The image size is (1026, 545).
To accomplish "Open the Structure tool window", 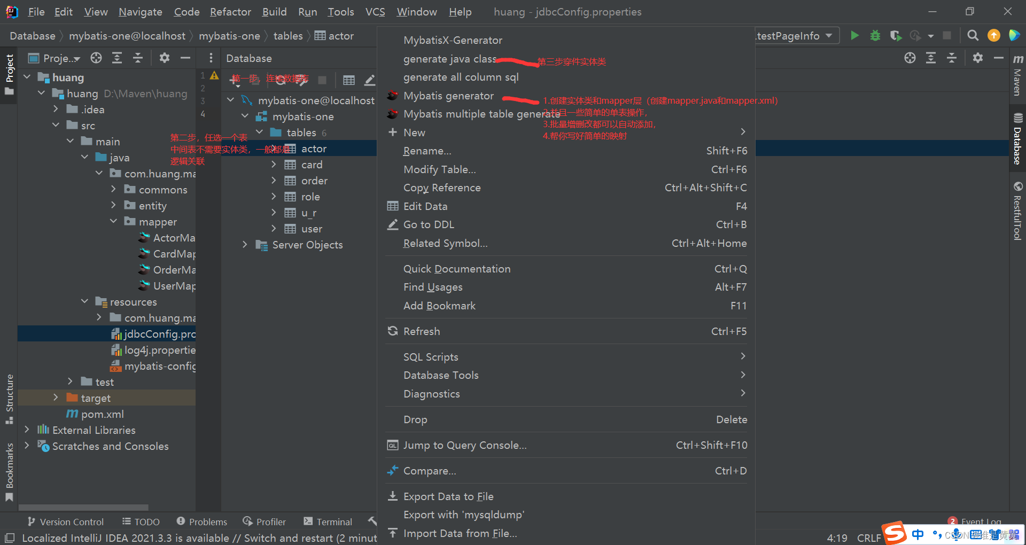I will coord(9,399).
